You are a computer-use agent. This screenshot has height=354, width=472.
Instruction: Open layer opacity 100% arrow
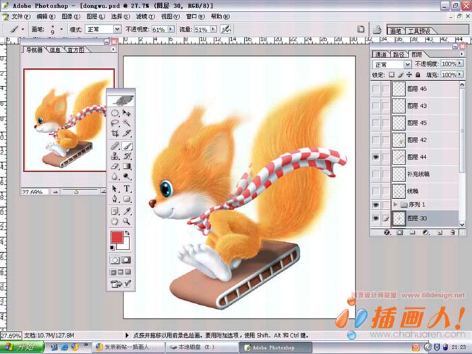(x=460, y=63)
